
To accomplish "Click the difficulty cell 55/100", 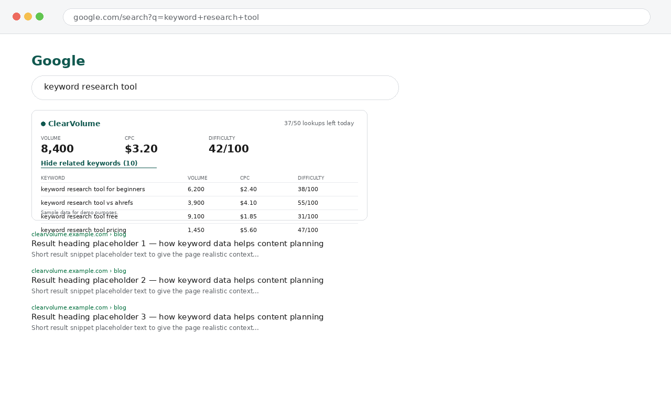I will pyautogui.click(x=308, y=203).
